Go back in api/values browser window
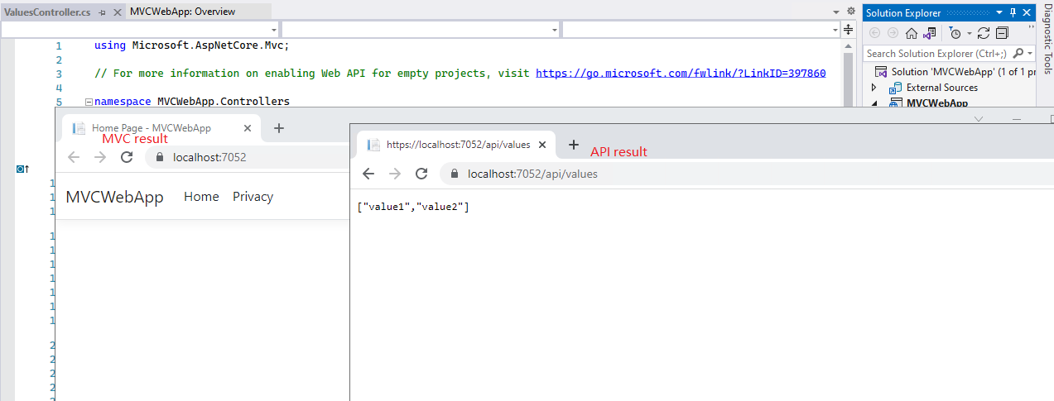This screenshot has width=1054, height=401. point(368,174)
